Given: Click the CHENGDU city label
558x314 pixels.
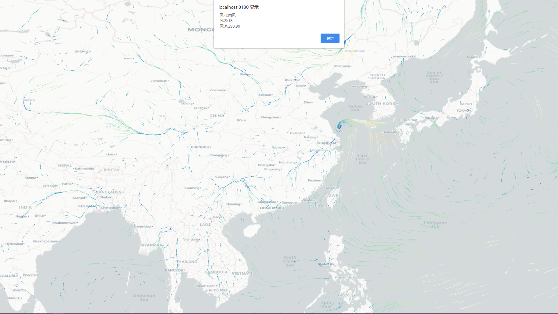Looking at the screenshot, I should (x=201, y=147).
